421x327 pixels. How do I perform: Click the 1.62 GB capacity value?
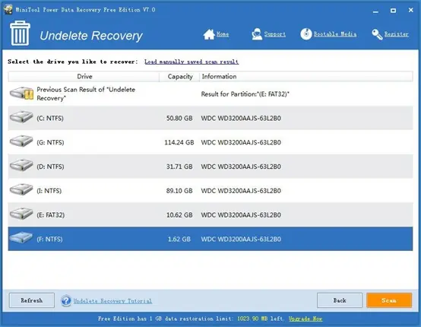click(x=179, y=239)
